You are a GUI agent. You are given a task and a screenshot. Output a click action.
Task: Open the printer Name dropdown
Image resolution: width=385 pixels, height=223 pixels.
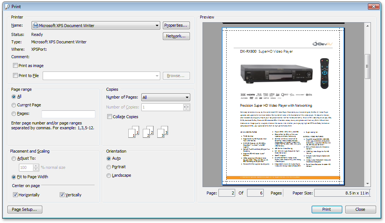point(157,25)
